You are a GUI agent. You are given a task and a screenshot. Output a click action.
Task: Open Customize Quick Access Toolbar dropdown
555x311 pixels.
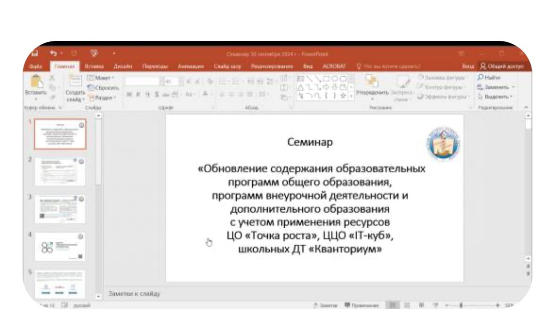pos(114,54)
